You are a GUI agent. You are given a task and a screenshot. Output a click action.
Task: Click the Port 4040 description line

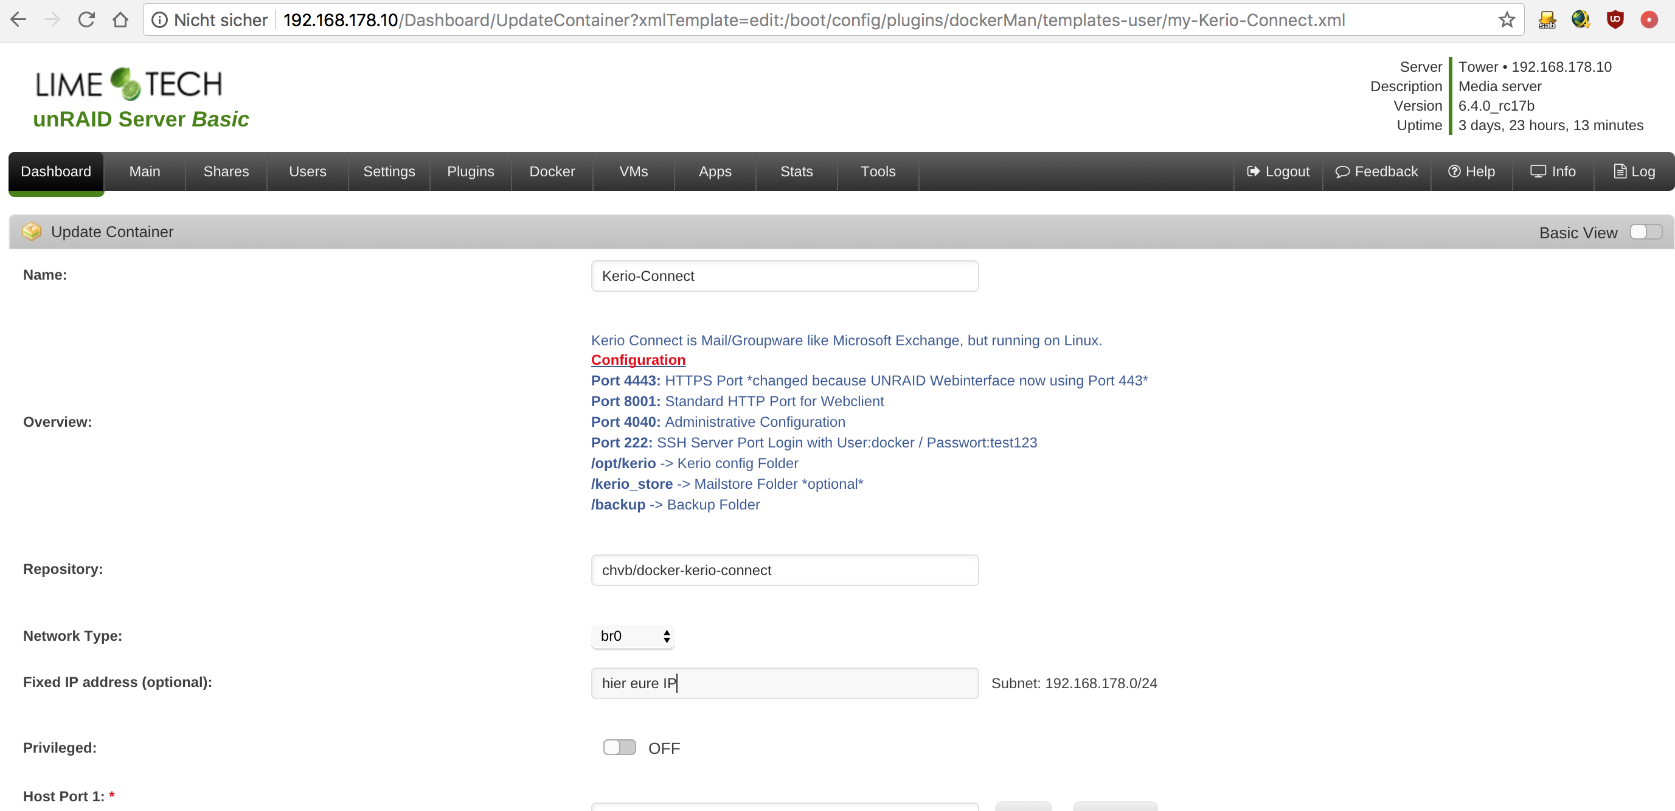click(x=718, y=423)
